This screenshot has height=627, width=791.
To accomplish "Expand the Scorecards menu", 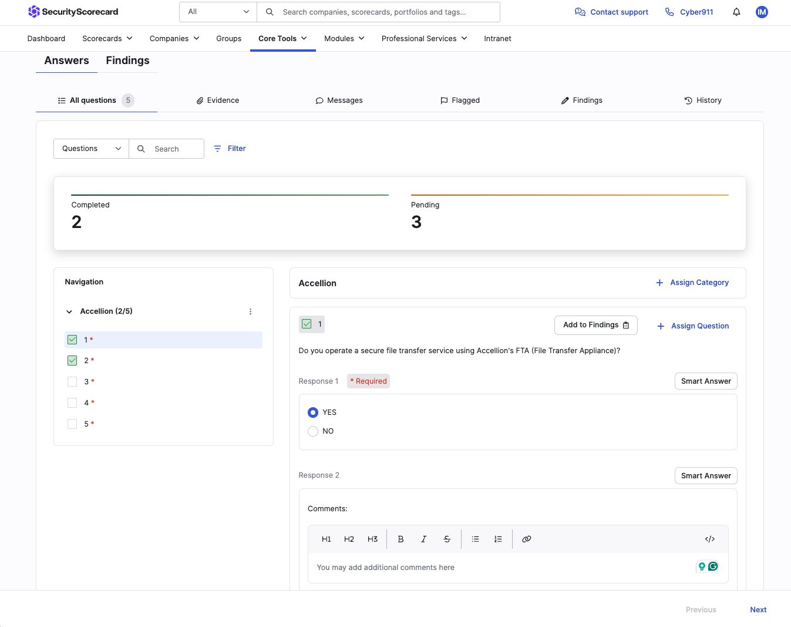I will pyautogui.click(x=107, y=39).
